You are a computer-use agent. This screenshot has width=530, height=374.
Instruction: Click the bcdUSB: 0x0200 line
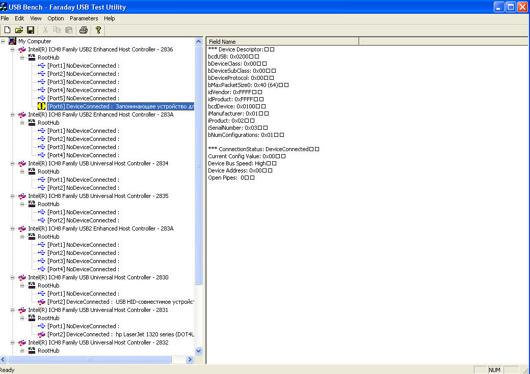233,56
